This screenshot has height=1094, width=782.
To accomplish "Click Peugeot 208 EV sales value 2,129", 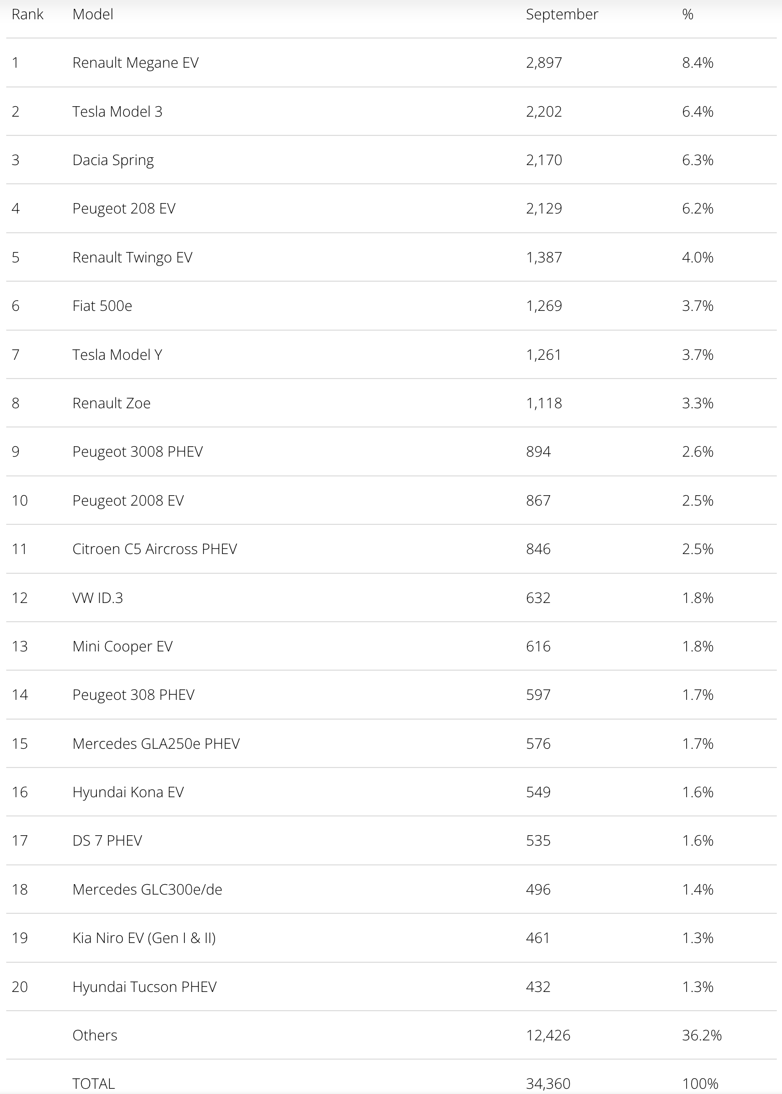I will pos(544,209).
